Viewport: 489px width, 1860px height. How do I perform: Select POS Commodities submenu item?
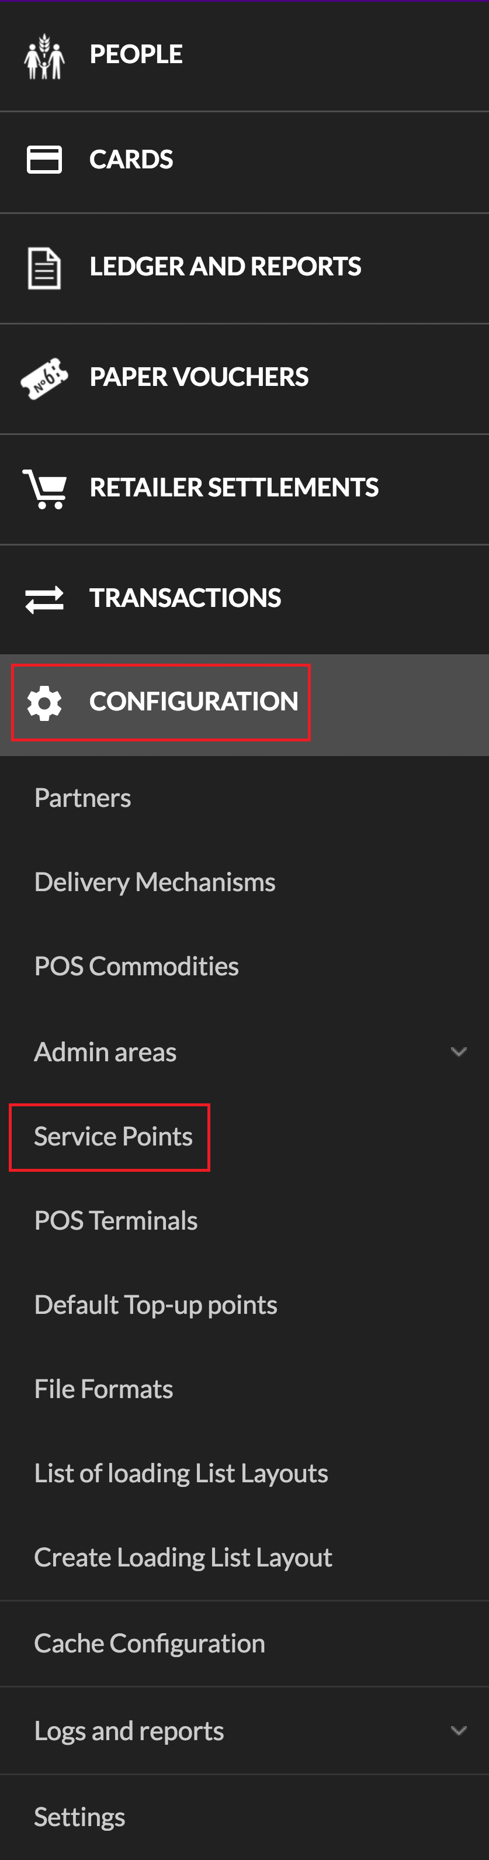click(136, 966)
